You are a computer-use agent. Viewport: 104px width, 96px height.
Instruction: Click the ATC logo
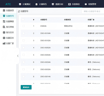8,4
